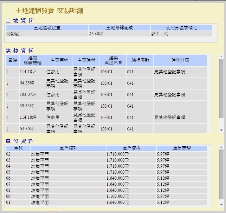Click the parking table scrollbar up arrow
The width and height of the screenshot is (226, 213).
click(x=221, y=147)
